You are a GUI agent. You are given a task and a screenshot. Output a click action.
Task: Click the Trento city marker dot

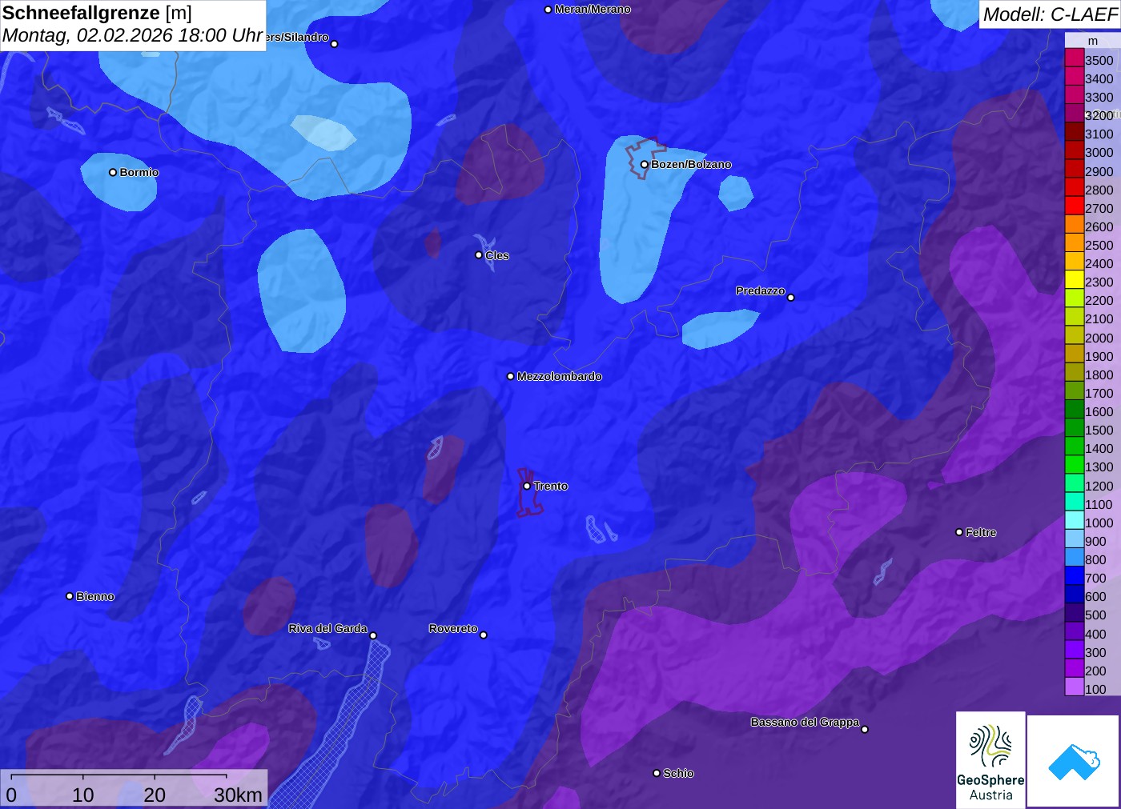(527, 486)
